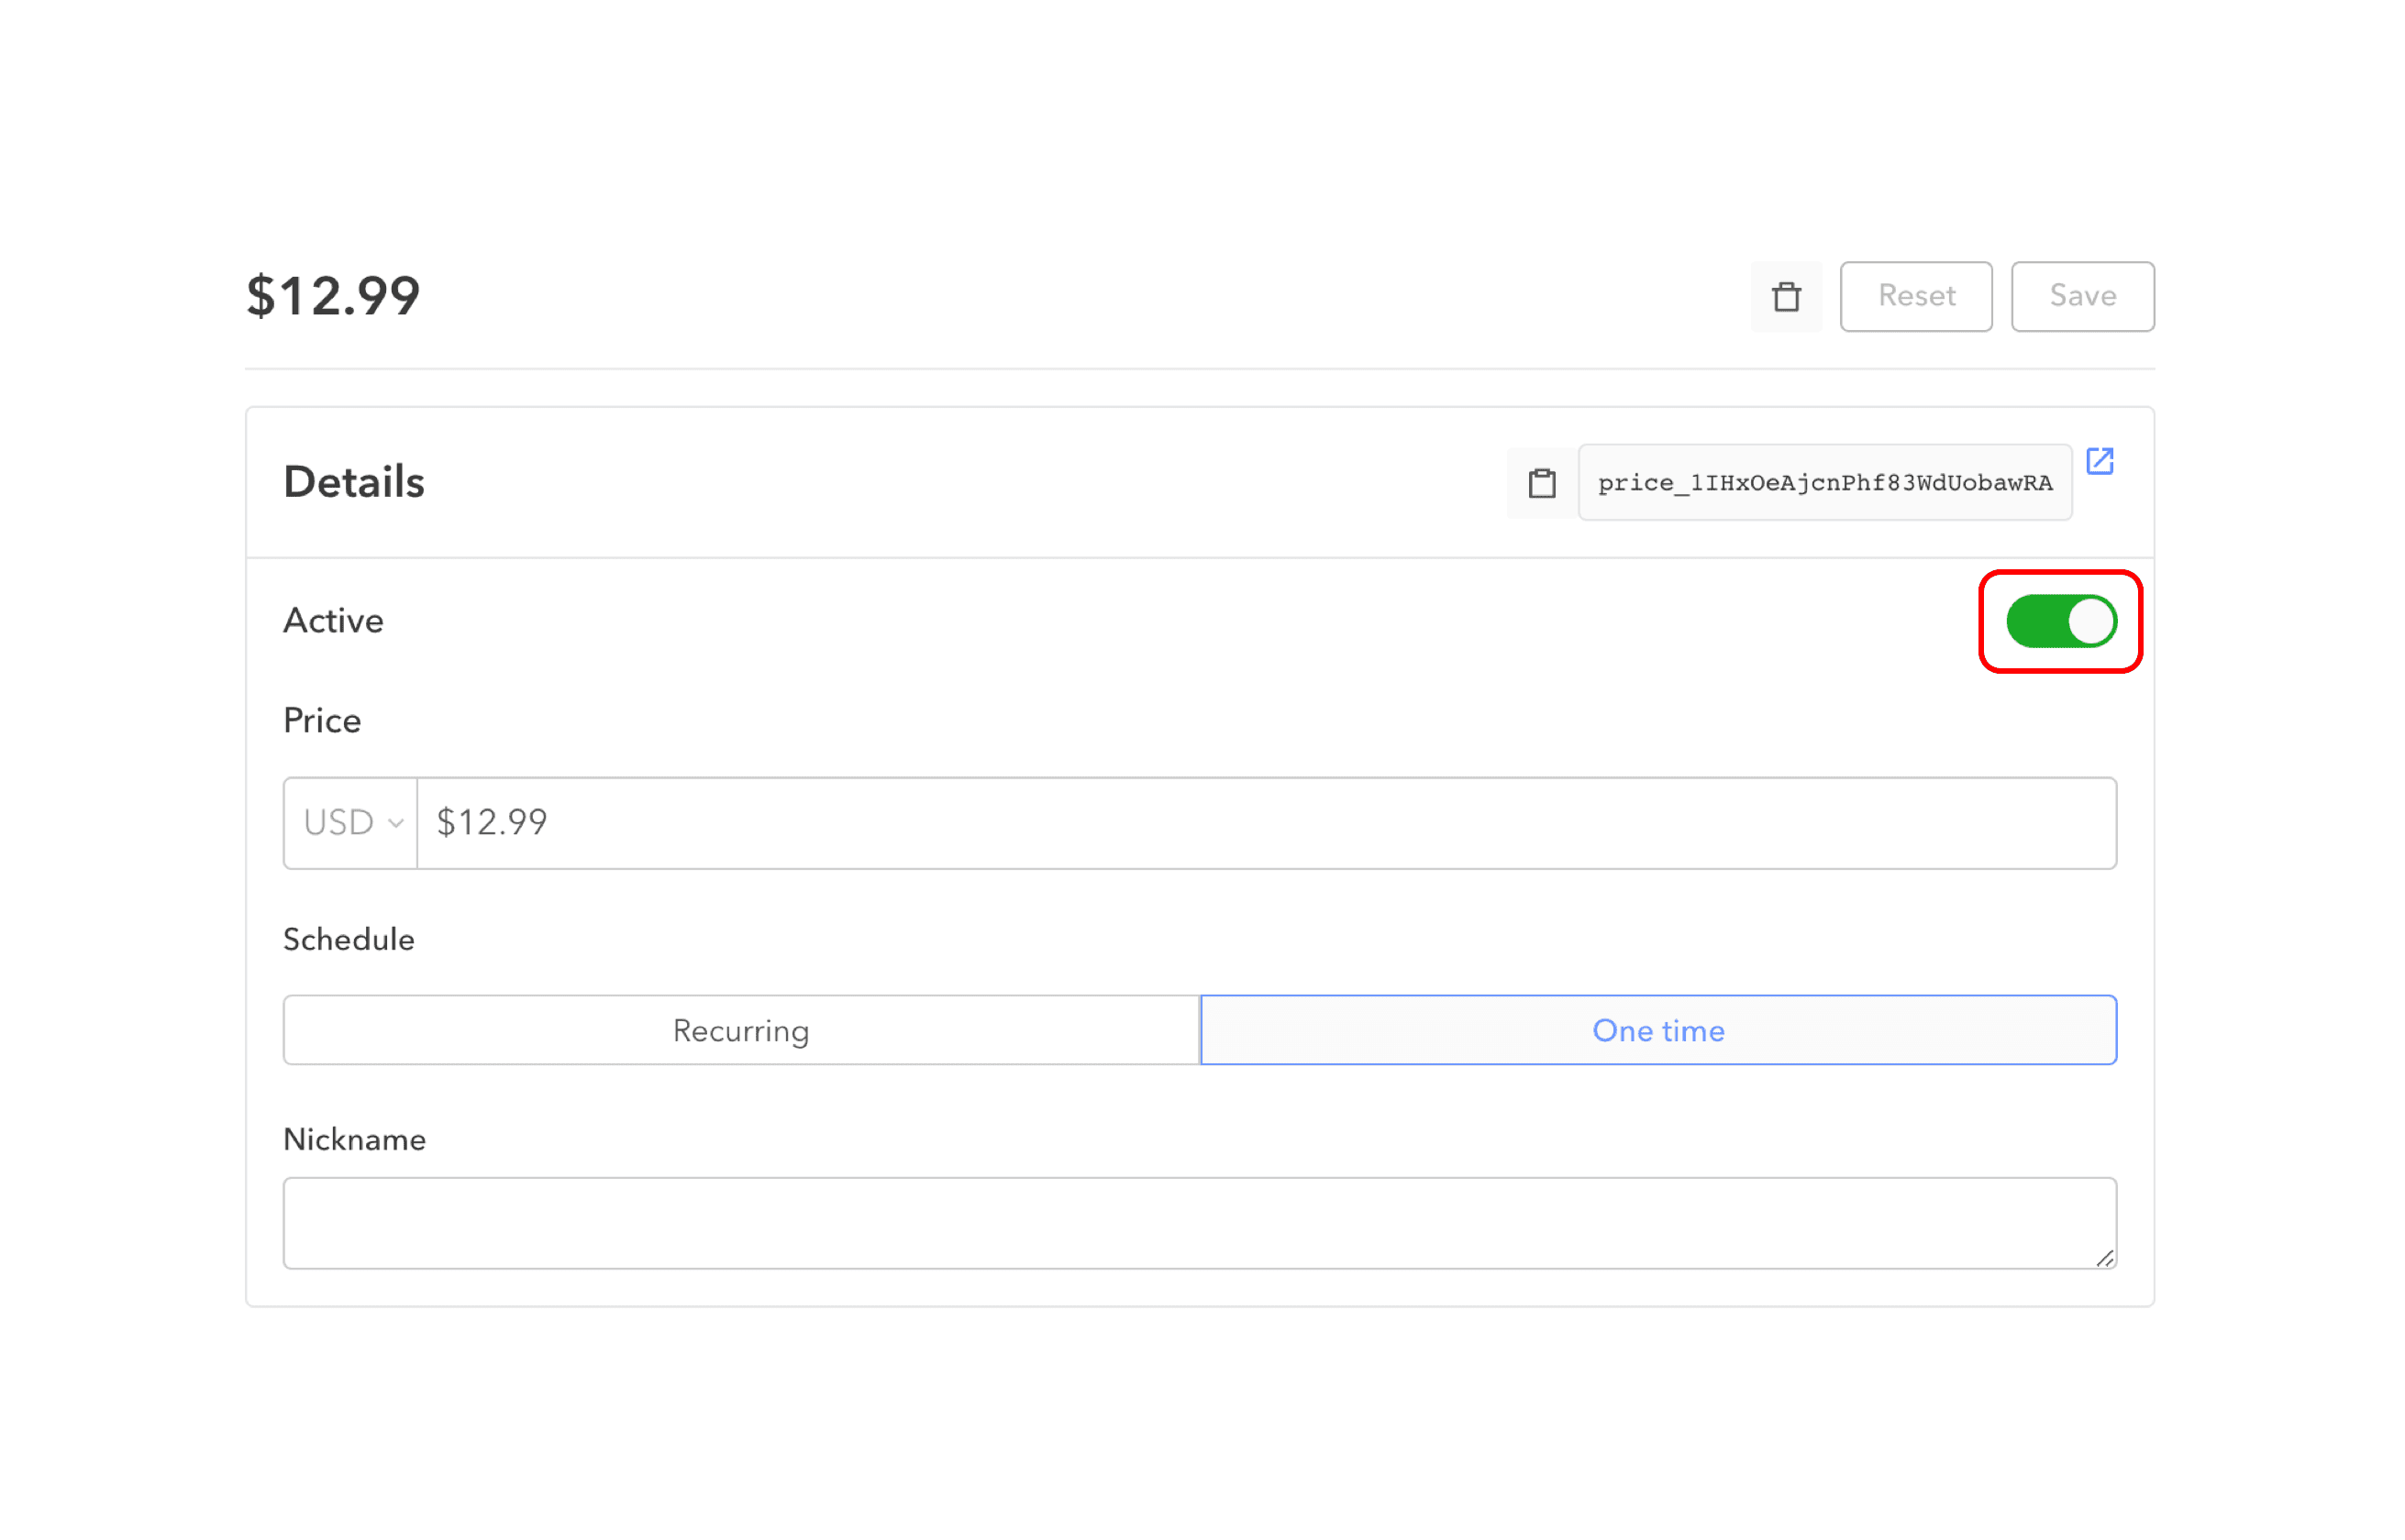
Task: Select the One time schedule option
Action: (x=1657, y=1030)
